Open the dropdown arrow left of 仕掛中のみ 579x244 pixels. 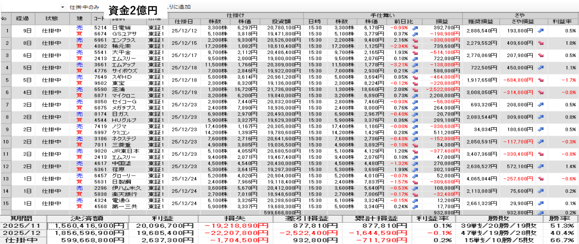tap(62, 7)
